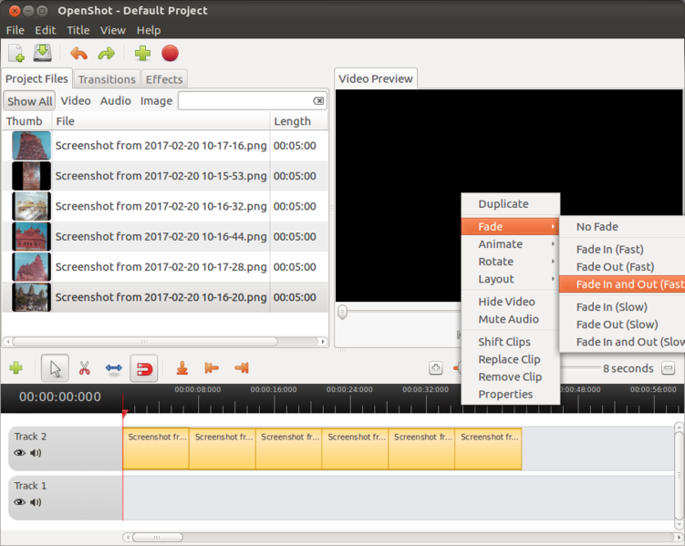Image resolution: width=685 pixels, height=546 pixels.
Task: Switch to the Effects tab
Action: coord(164,79)
